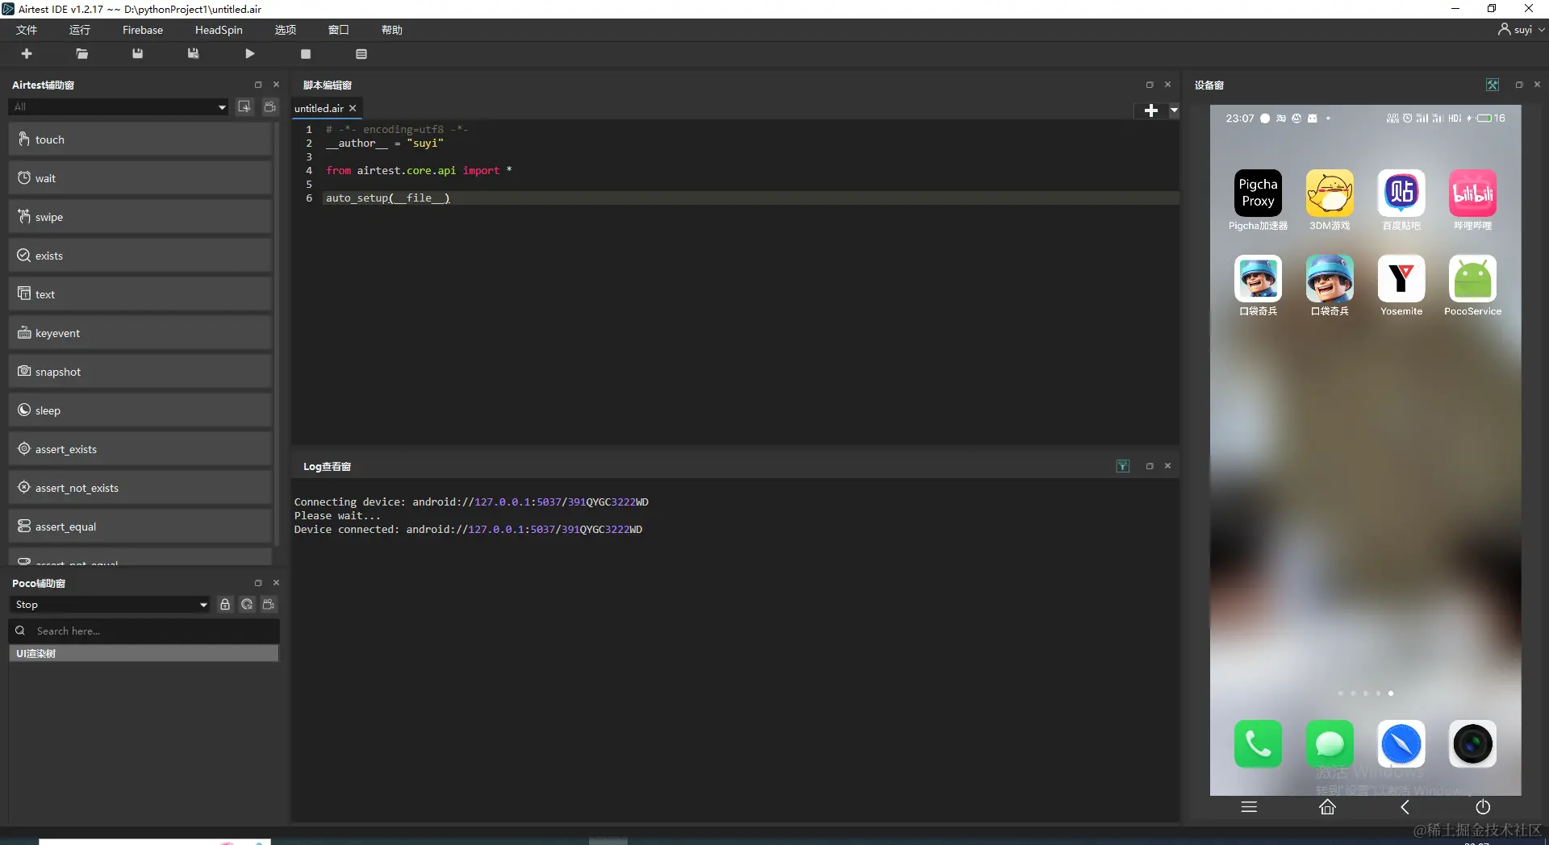Image resolution: width=1549 pixels, height=845 pixels.
Task: Insert an assert_equal command
Action: (140, 527)
